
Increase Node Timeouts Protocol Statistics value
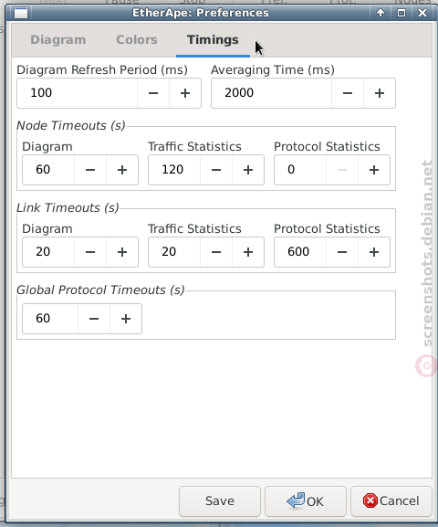374,170
